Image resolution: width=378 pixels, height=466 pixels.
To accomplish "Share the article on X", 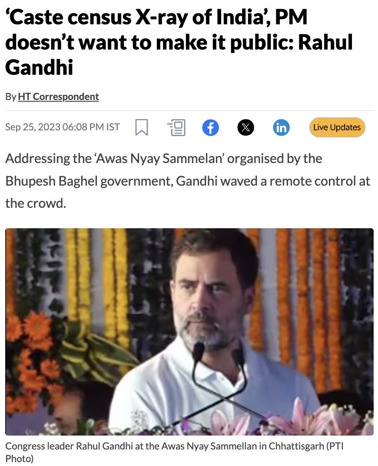I will coord(246,127).
